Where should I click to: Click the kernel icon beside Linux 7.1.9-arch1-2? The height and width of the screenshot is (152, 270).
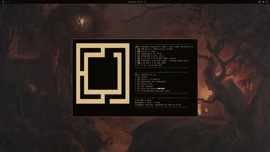[139, 79]
